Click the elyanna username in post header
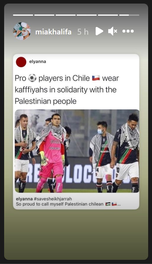This screenshot has width=152, height=264. [x=38, y=61]
